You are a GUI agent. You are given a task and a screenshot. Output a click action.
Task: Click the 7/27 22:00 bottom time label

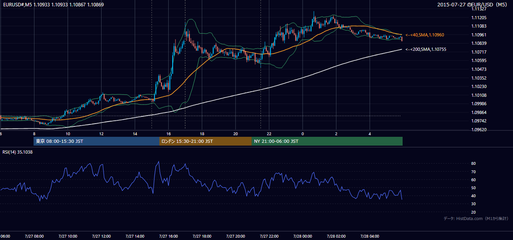pos(269,236)
